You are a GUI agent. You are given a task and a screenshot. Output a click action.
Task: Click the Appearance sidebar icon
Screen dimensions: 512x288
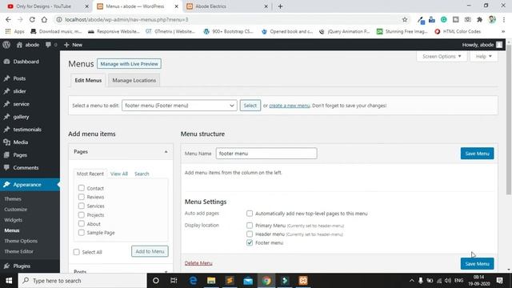[6, 185]
